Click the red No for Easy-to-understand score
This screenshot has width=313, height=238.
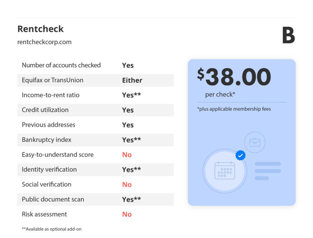tap(127, 155)
